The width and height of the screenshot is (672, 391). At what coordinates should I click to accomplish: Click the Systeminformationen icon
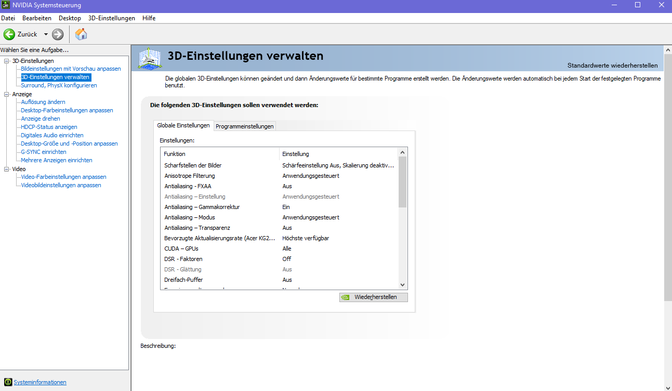(x=8, y=382)
